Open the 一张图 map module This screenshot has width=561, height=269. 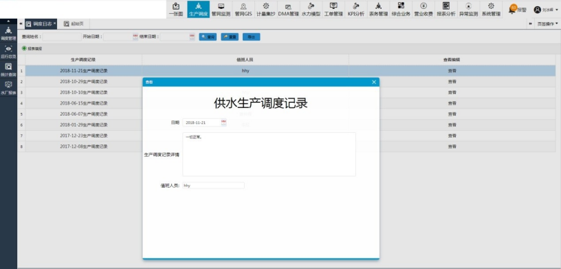176,10
